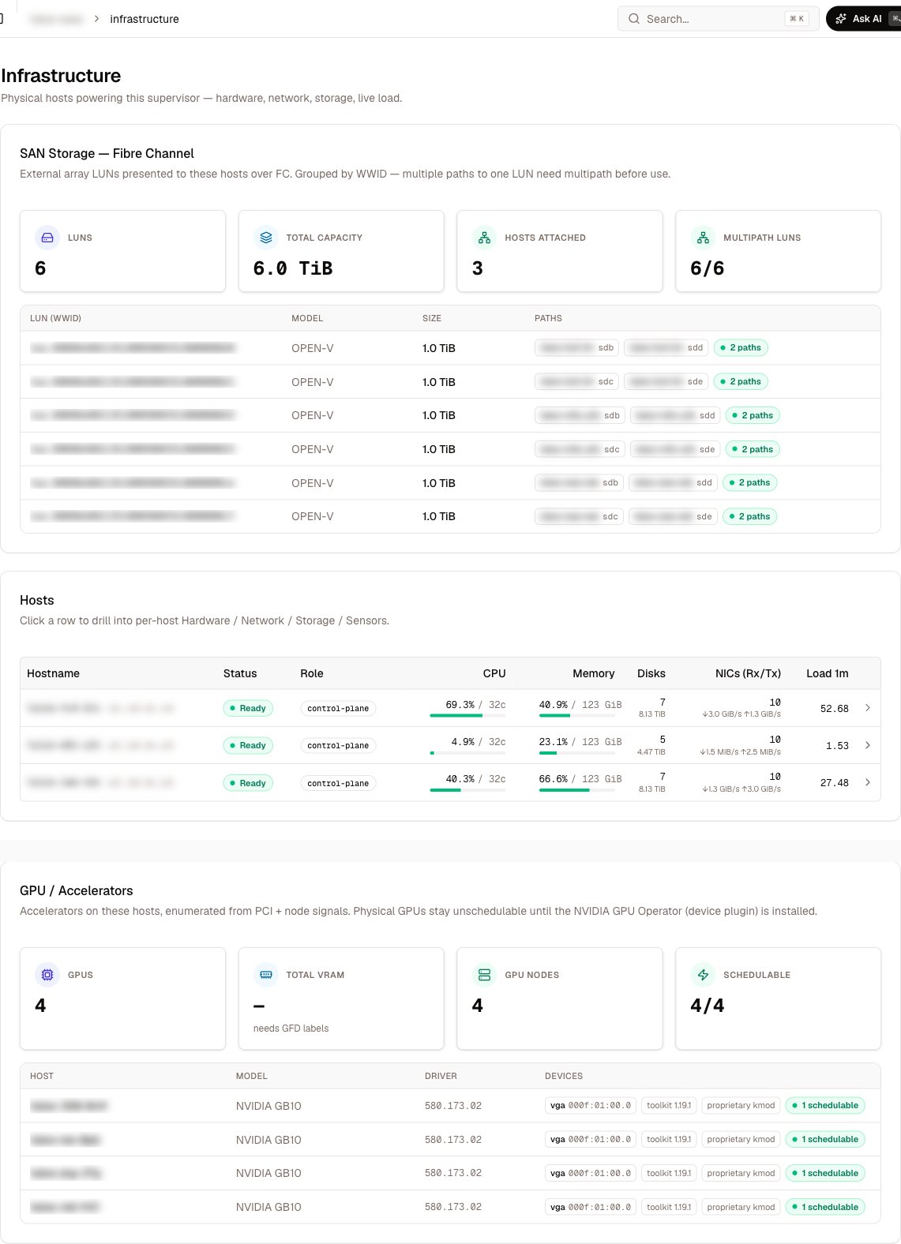Screen dimensions: 901x1244
Task: Click the GPU / Accelerators heading
Action: point(77,890)
